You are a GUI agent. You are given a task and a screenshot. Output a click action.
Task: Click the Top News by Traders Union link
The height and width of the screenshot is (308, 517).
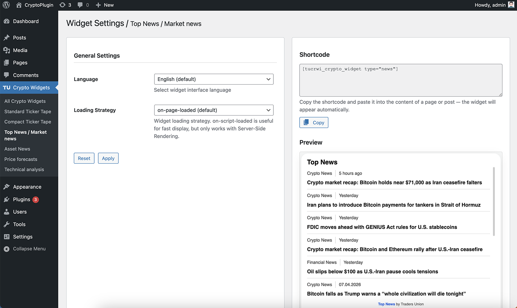click(386, 304)
